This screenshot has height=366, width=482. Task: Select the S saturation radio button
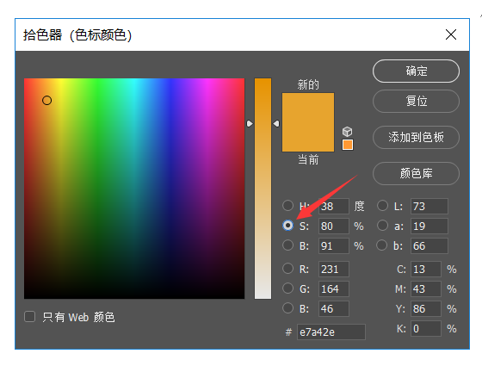[x=288, y=226]
